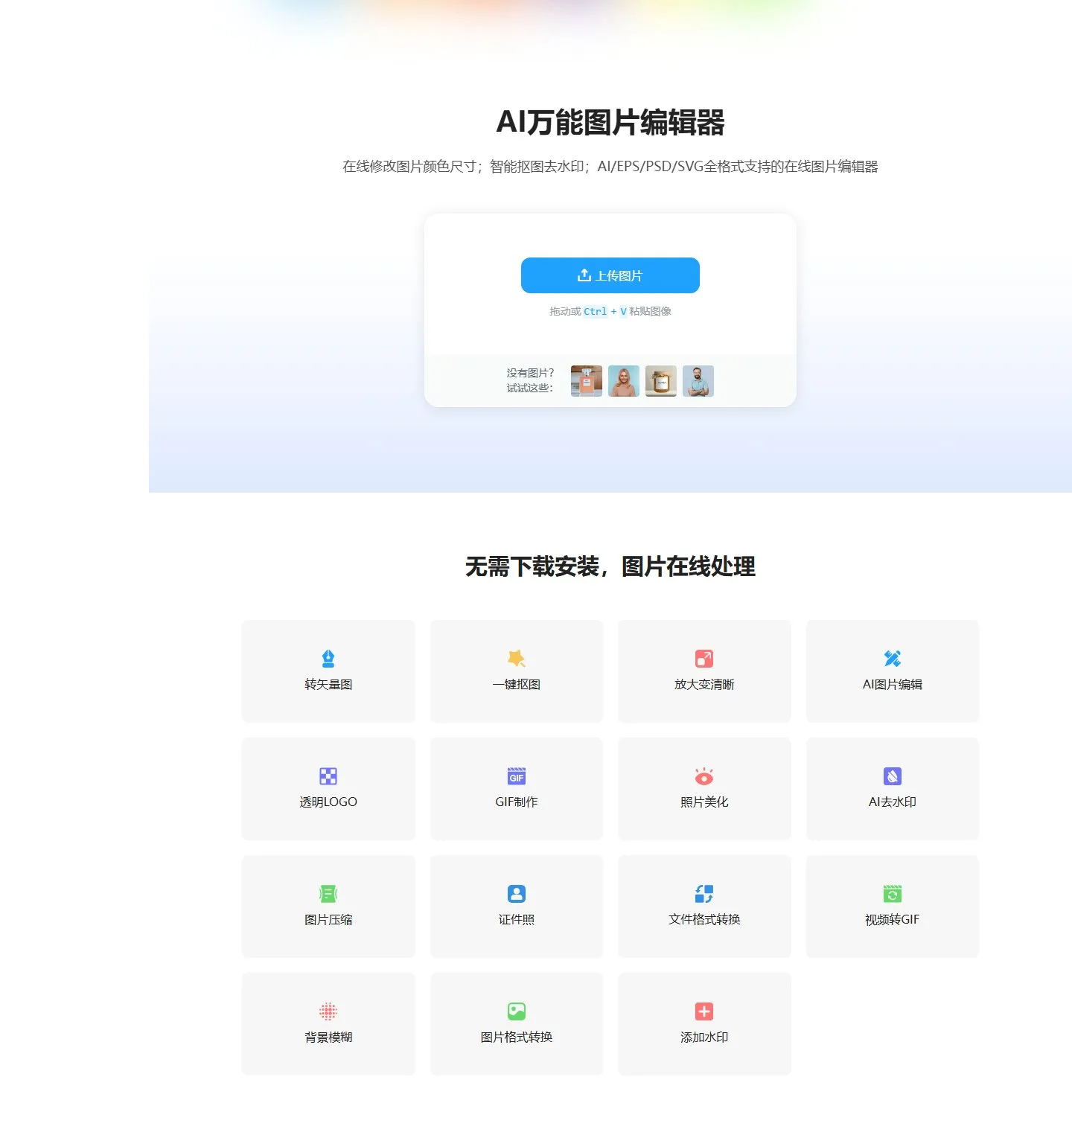1072x1135 pixels.
Task: Click the 视频转GIF green icon
Action: pos(893,894)
